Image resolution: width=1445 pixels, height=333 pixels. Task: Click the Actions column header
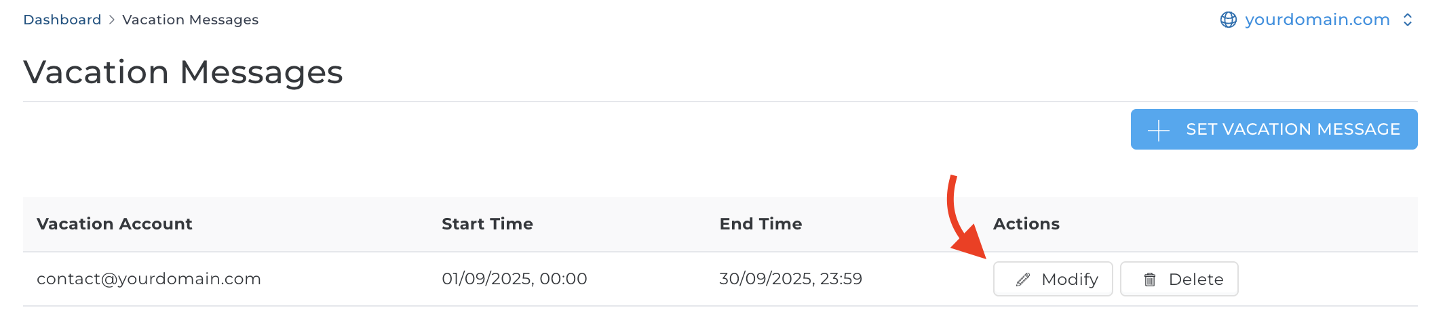[1026, 224]
